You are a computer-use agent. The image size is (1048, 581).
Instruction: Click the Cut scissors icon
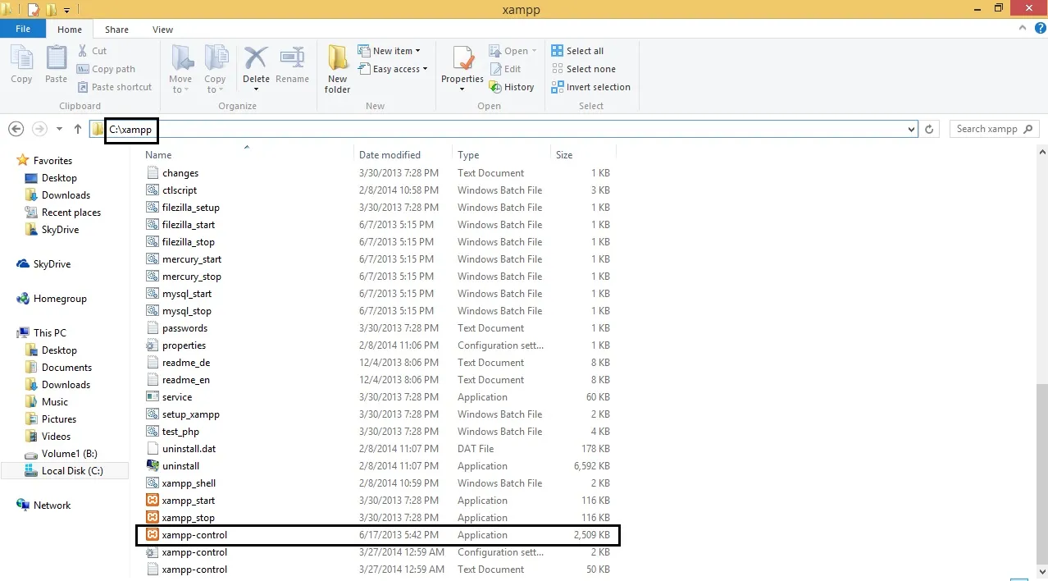point(83,51)
